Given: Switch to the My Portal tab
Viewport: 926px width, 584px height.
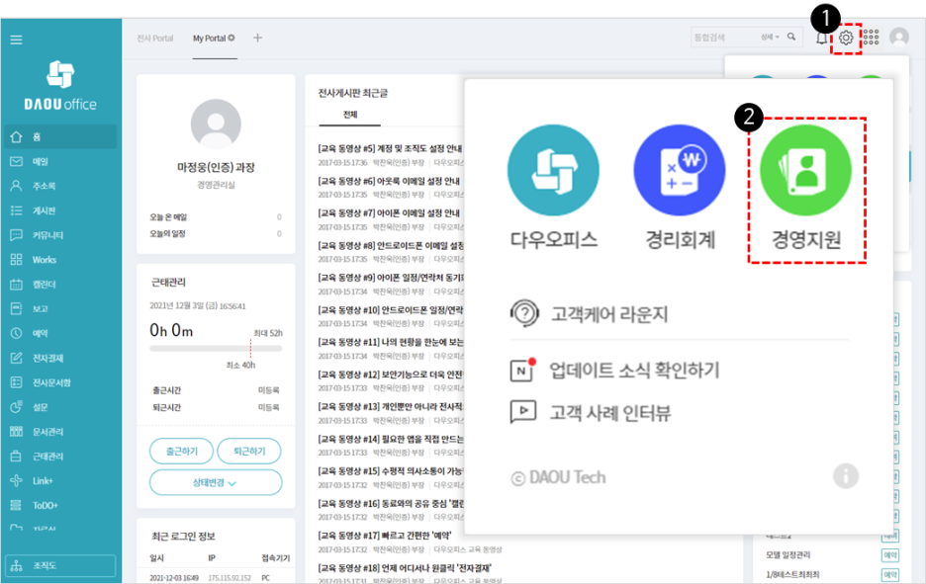Looking at the screenshot, I should (x=209, y=39).
